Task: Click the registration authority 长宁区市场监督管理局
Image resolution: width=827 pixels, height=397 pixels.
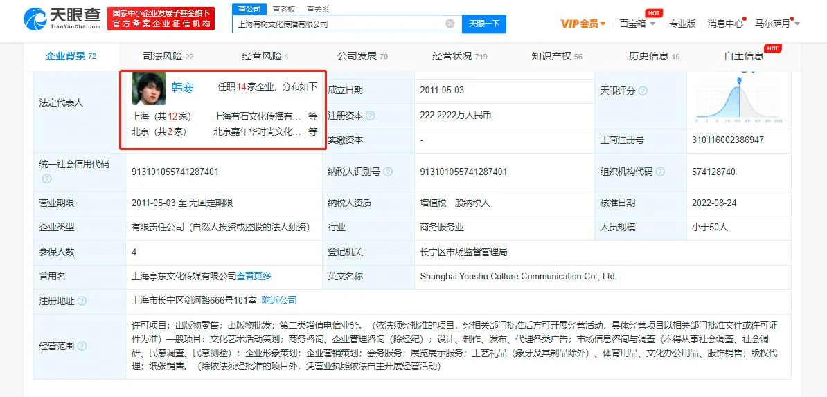Action: pos(463,252)
